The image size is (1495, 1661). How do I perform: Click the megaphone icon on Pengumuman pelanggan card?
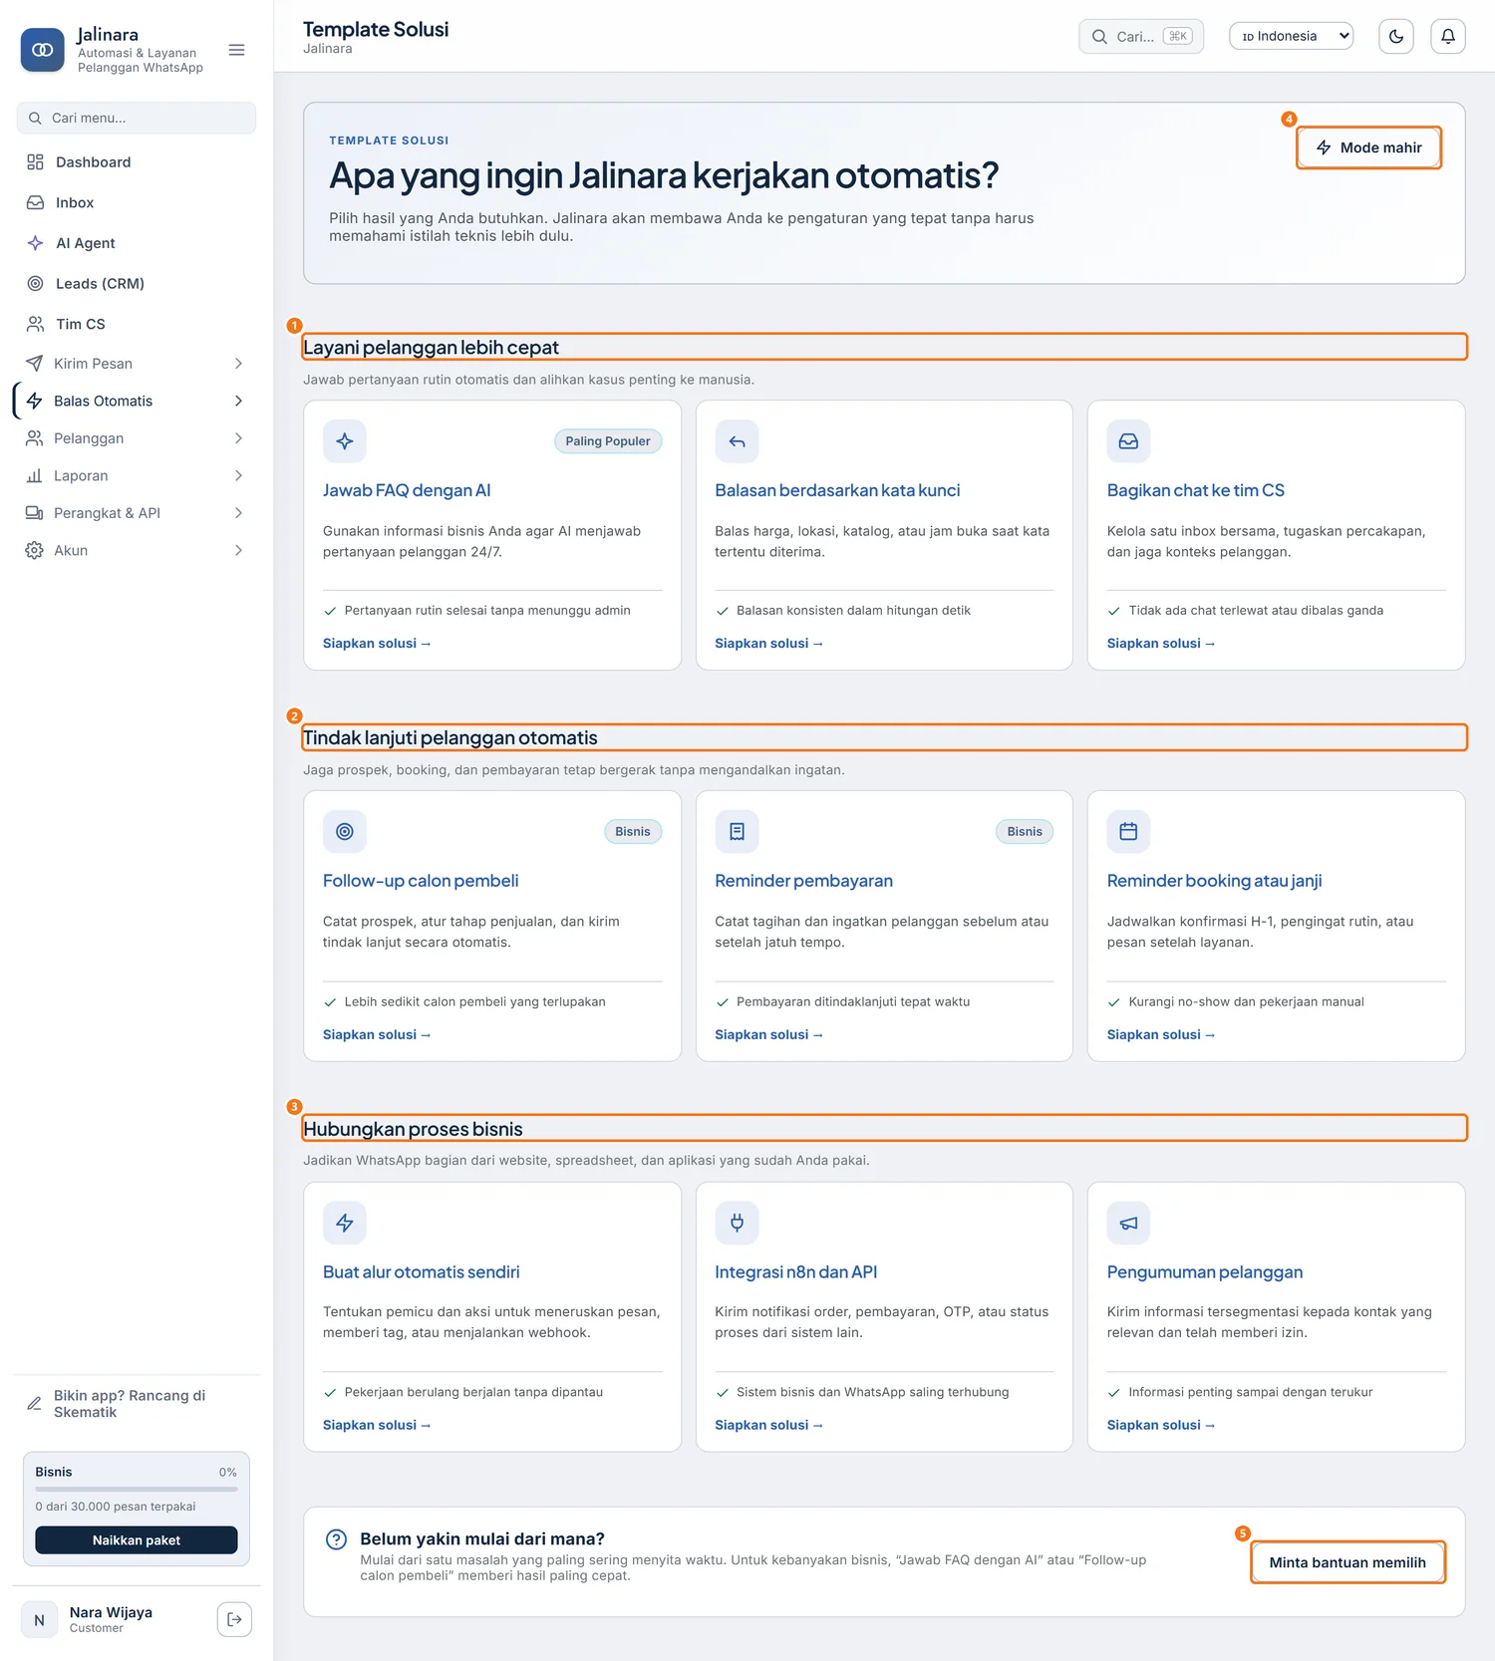pyautogui.click(x=1128, y=1223)
